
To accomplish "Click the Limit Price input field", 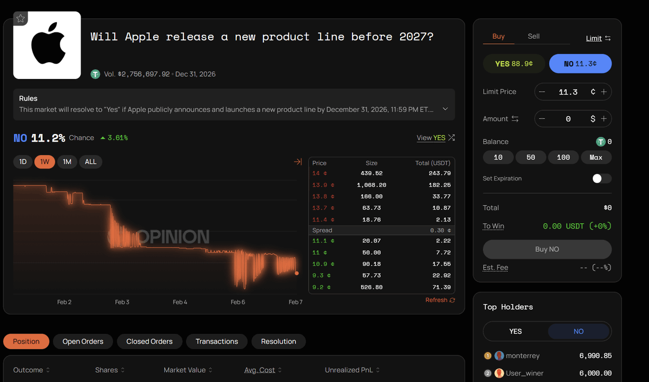I will click(568, 92).
